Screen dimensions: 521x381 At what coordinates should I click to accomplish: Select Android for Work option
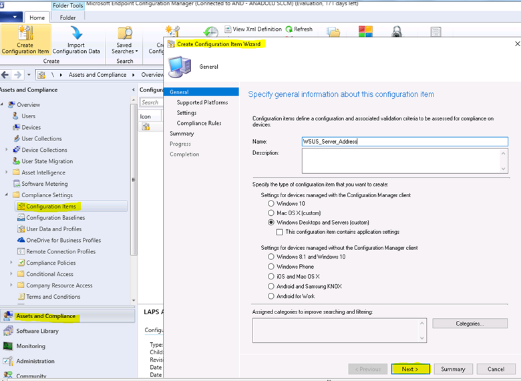271,296
